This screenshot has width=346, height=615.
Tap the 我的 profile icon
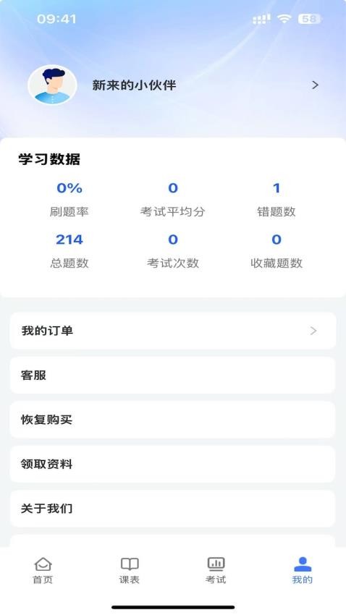click(x=303, y=564)
